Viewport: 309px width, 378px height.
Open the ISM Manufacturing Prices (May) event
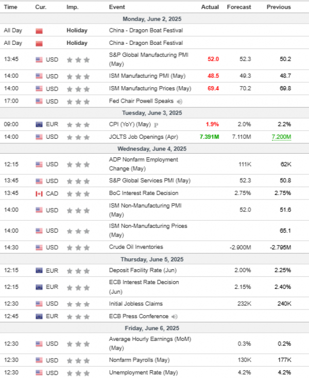click(x=150, y=88)
